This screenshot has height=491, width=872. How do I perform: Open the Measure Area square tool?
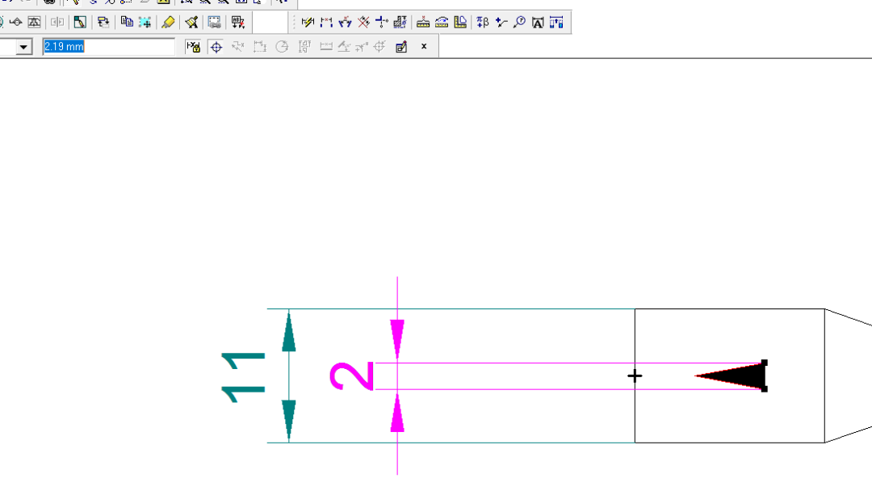click(460, 23)
